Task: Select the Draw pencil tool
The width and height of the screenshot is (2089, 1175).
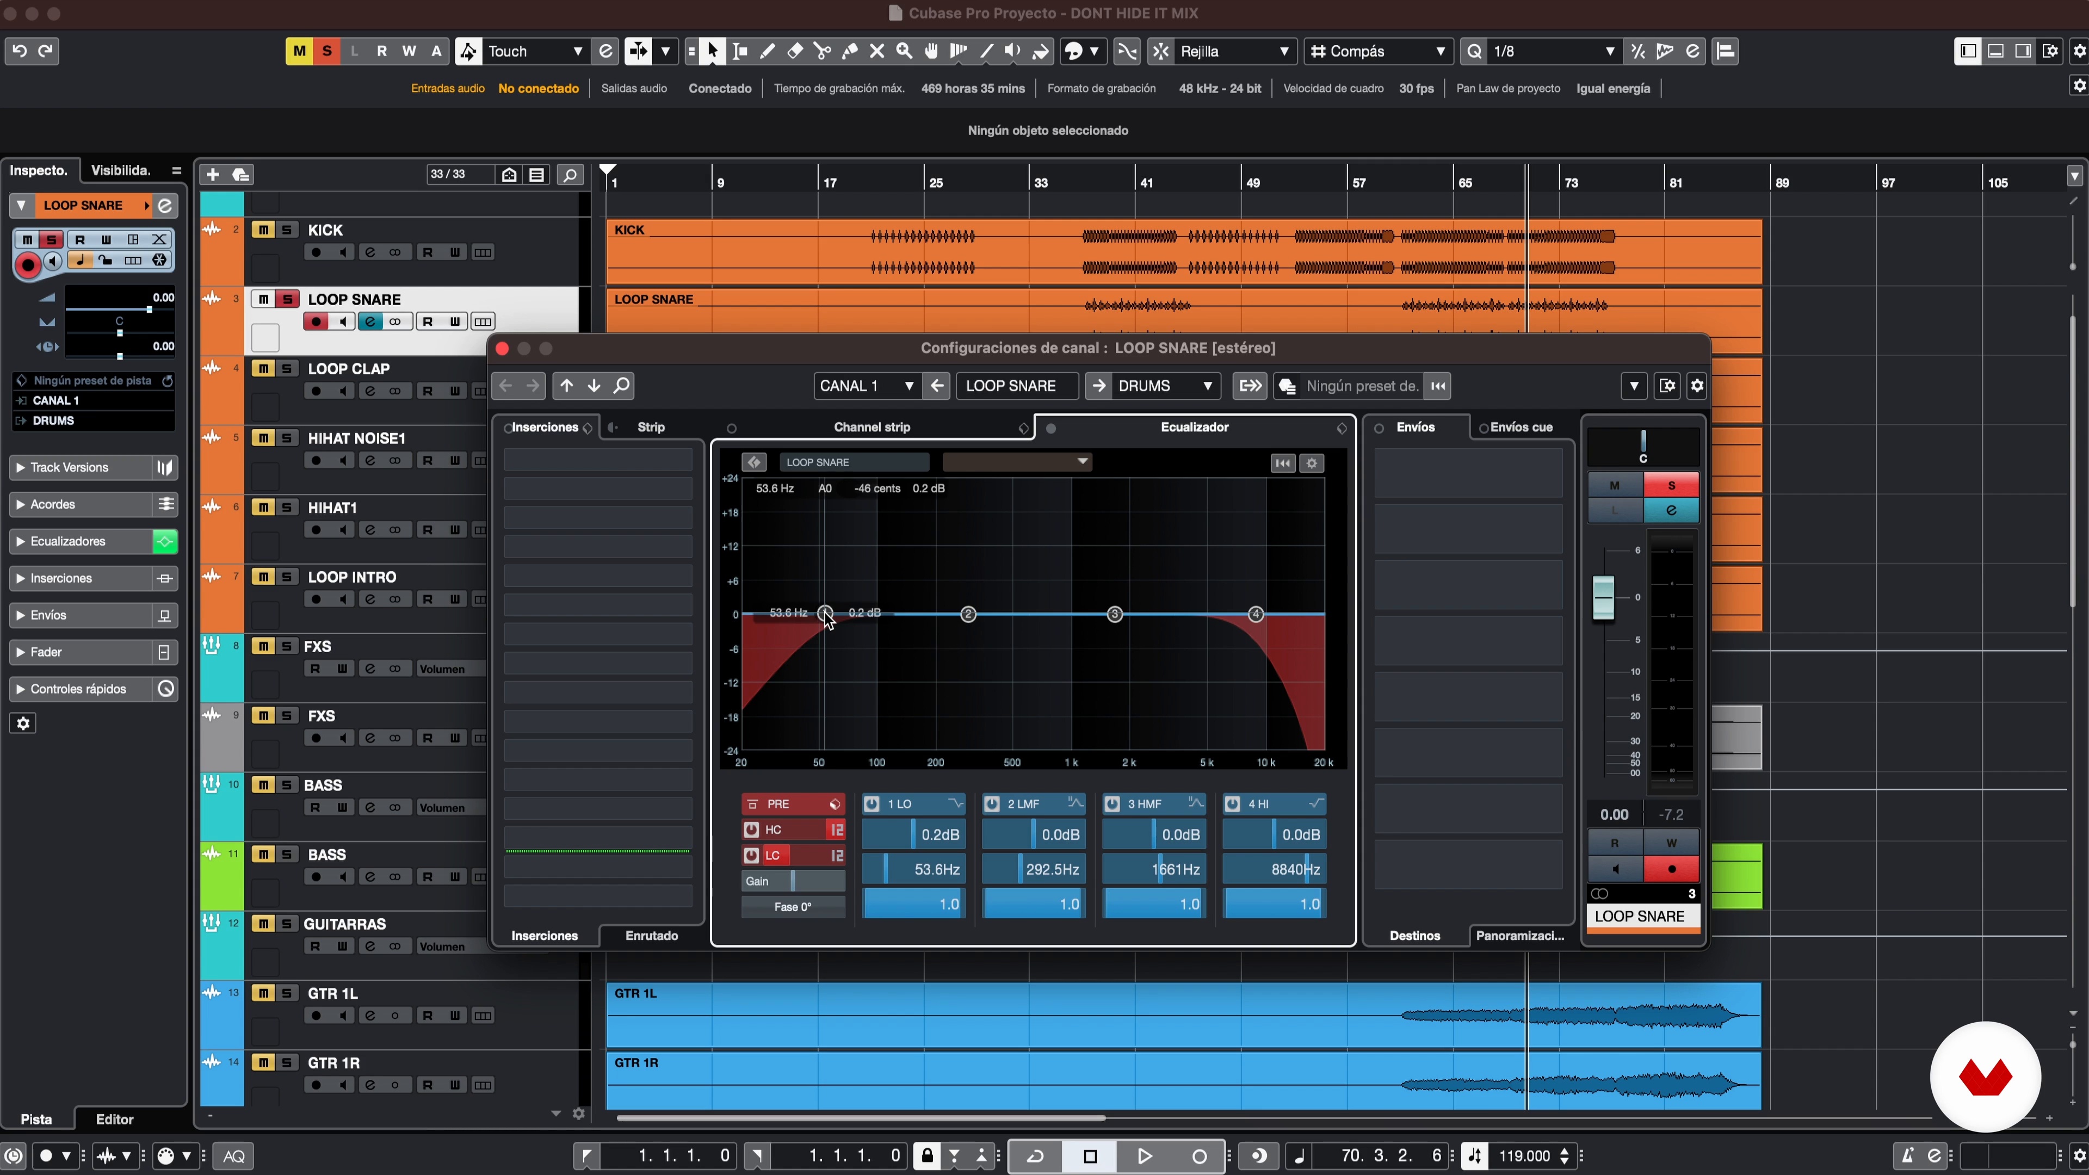Action: tap(767, 51)
